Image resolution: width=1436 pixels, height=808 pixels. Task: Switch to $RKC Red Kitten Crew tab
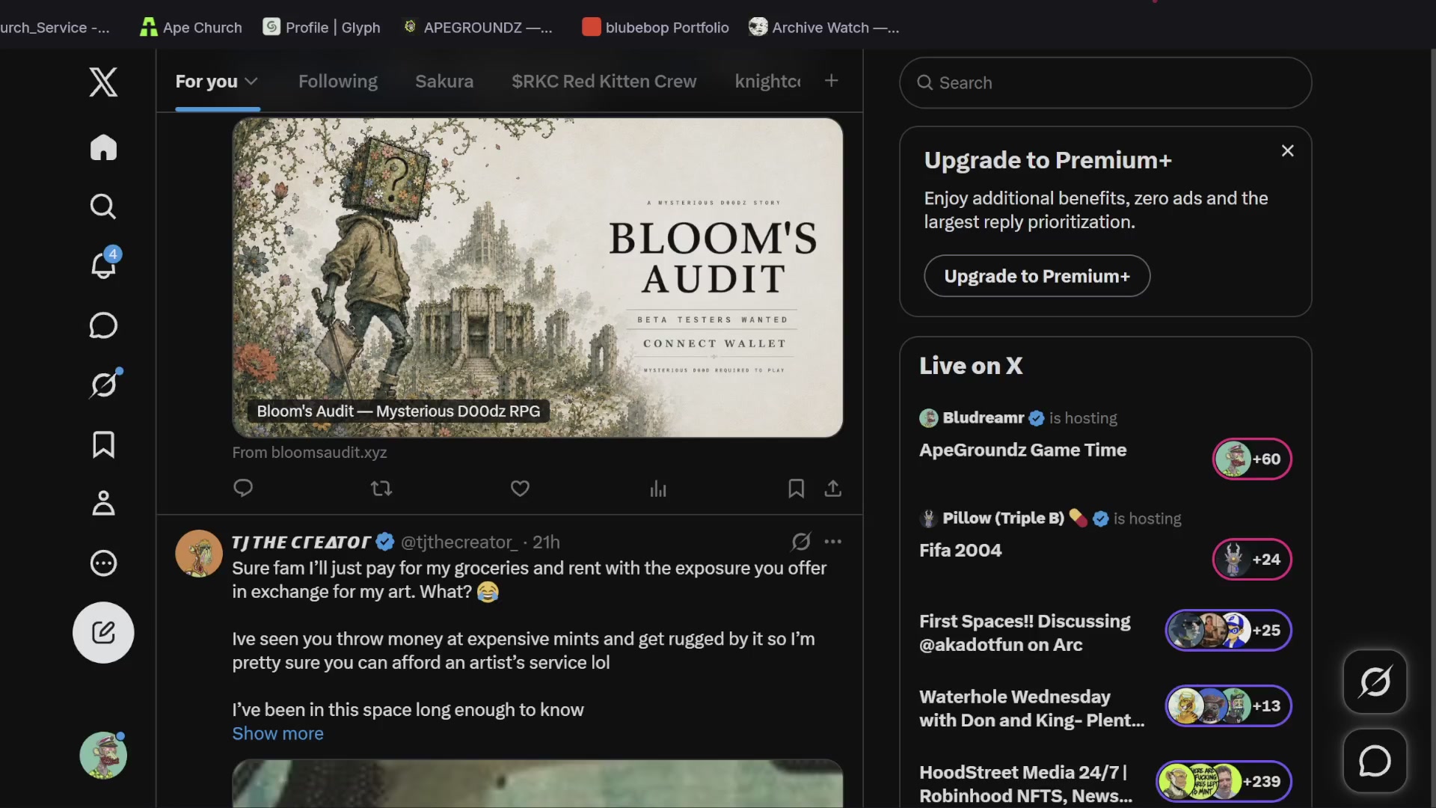[x=604, y=81]
